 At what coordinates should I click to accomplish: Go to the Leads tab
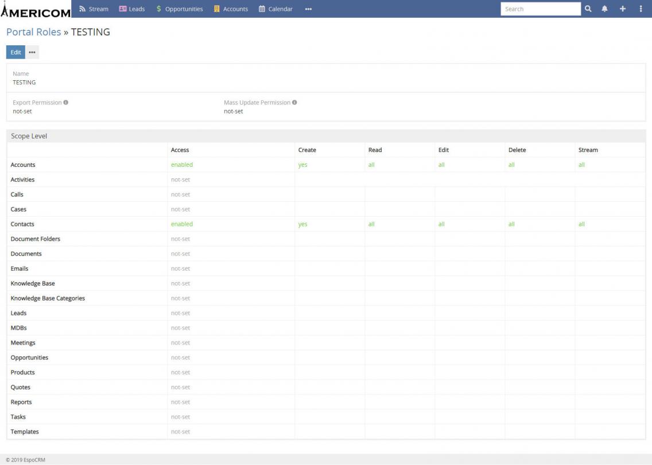coord(131,9)
